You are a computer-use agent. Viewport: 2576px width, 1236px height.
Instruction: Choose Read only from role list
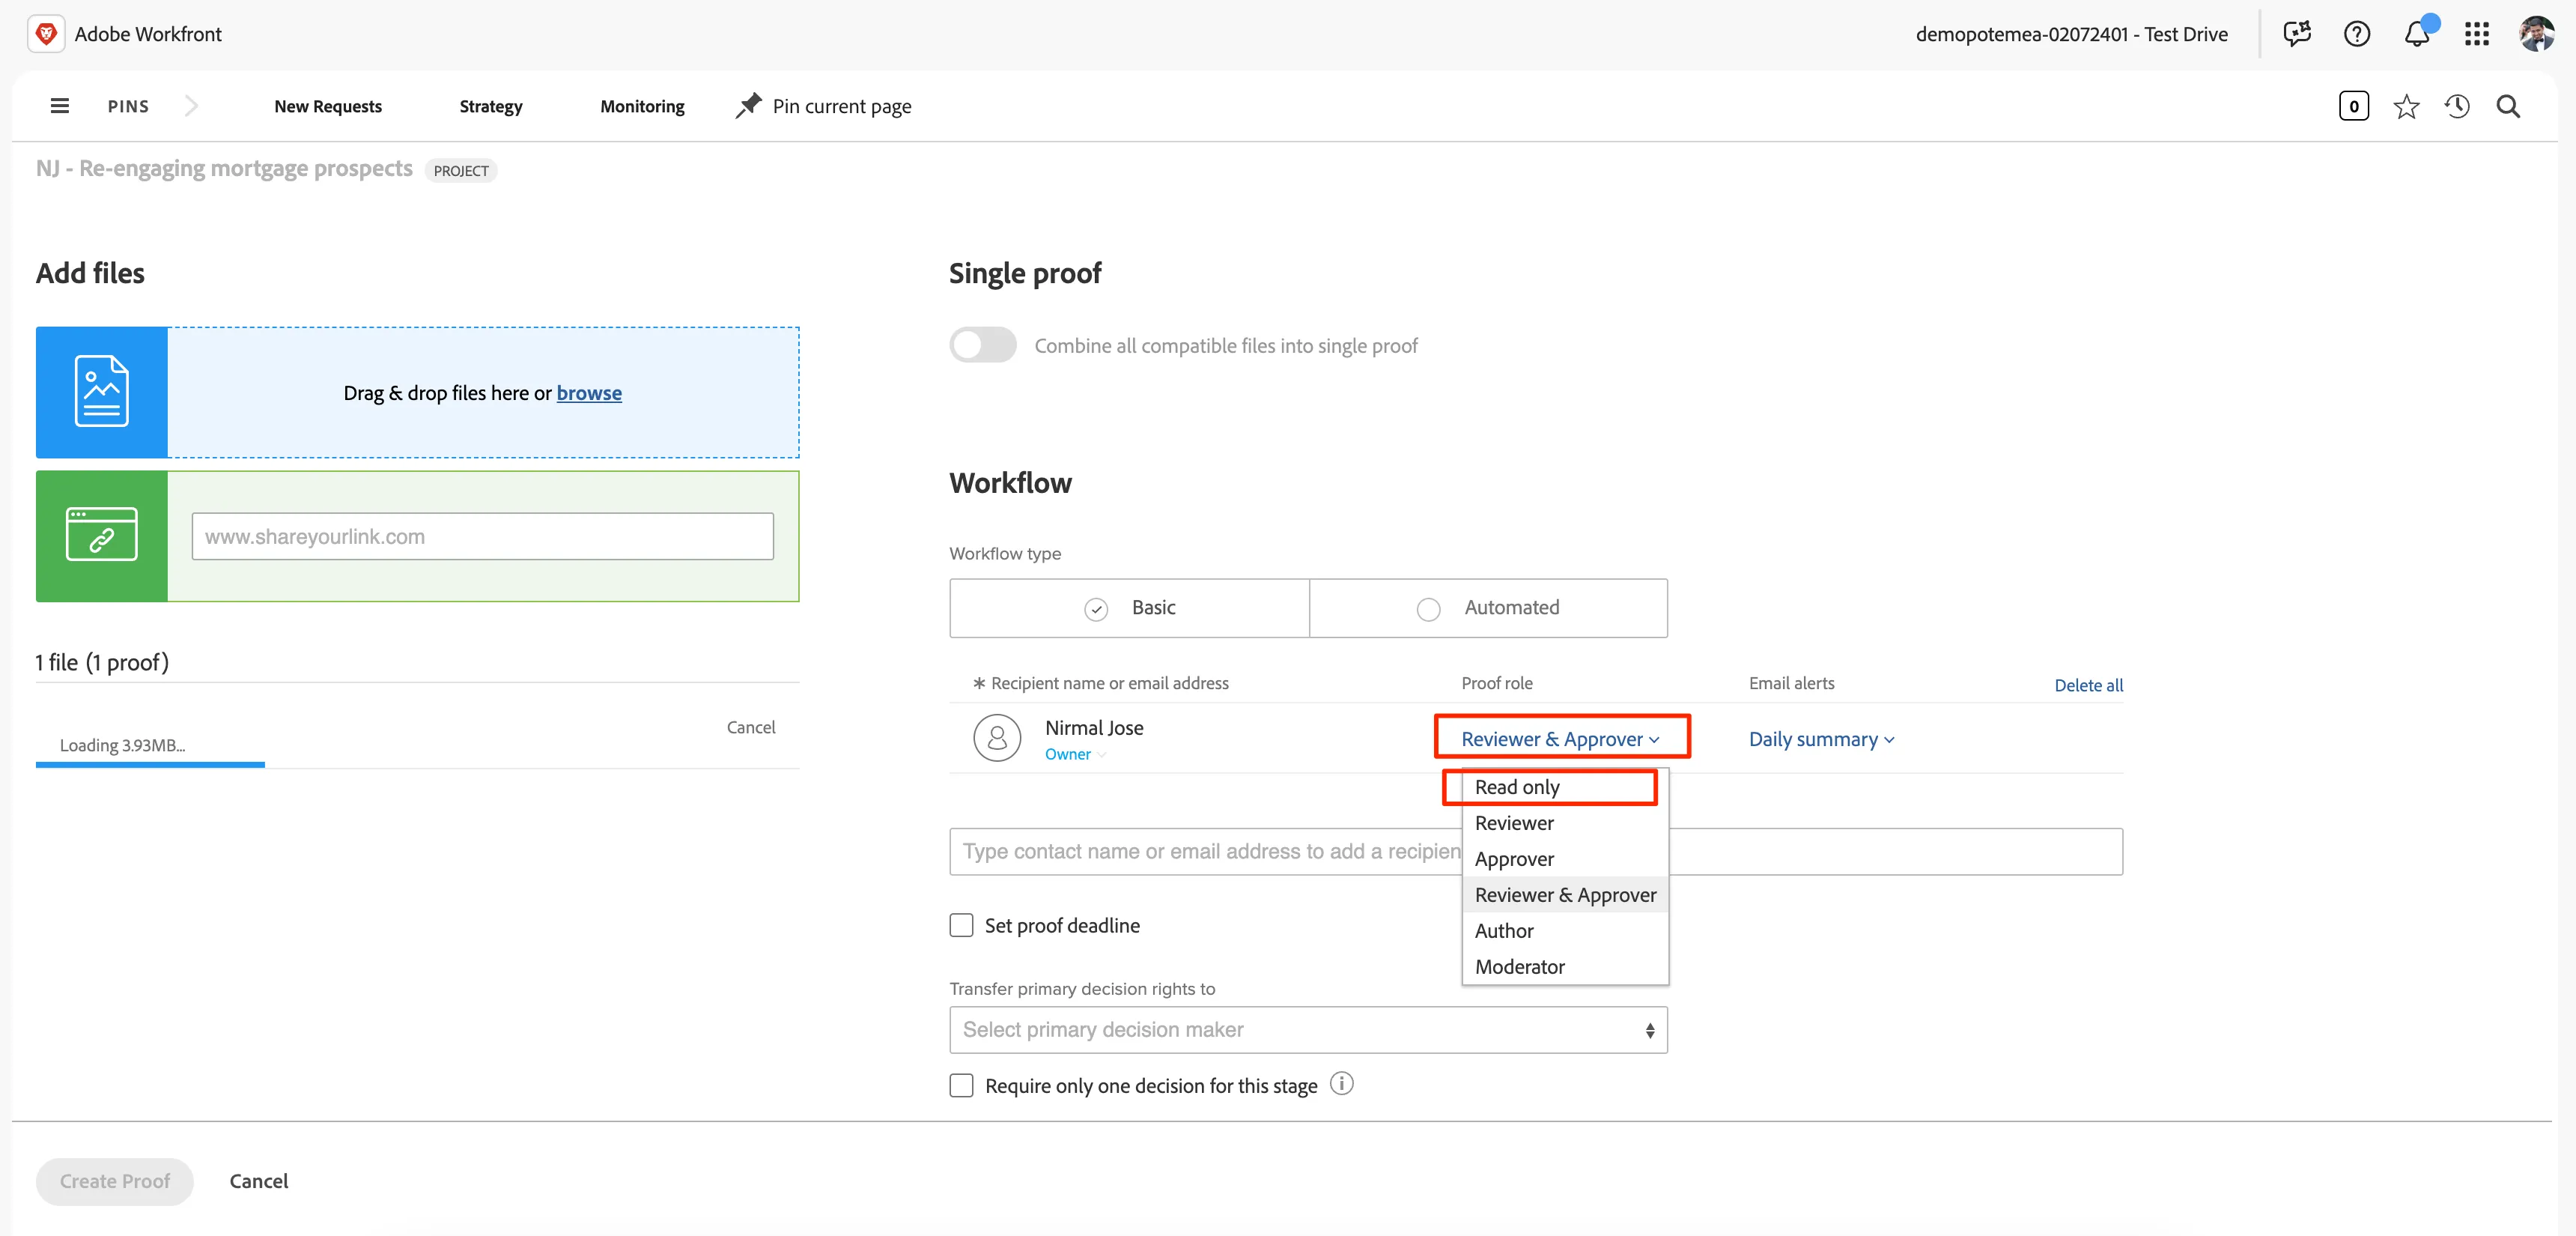pyautogui.click(x=1565, y=787)
